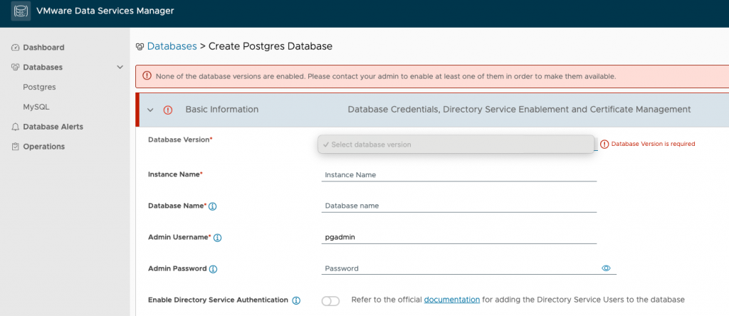The height and width of the screenshot is (316, 729).
Task: Click the Database Version required error icon
Action: (604, 144)
